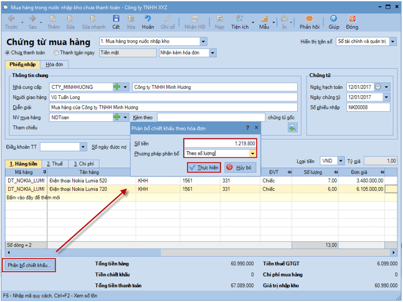Close the Phân bổ chiết khấu dialog
403x302 pixels.
[256, 127]
